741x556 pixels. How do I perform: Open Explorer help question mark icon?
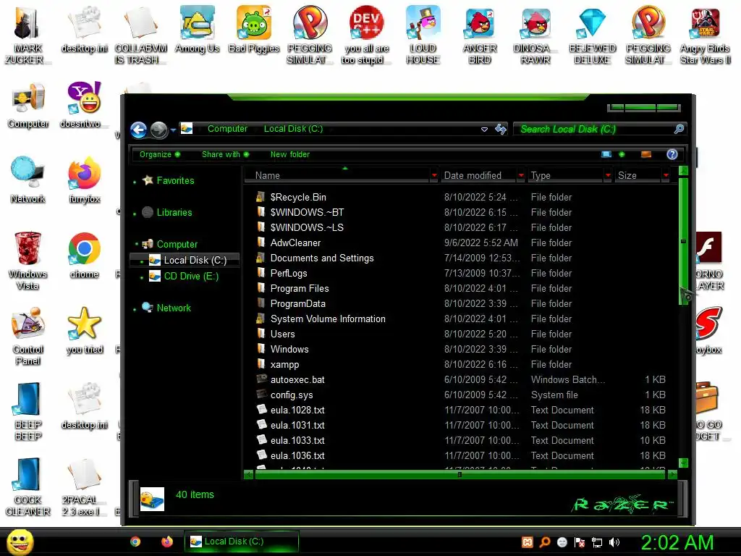(x=672, y=154)
